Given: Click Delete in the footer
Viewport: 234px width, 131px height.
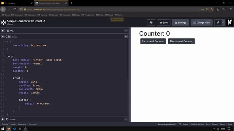Looking at the screenshot, I should tap(185, 124).
